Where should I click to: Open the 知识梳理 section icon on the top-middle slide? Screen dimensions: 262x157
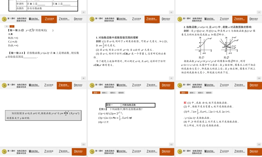pyautogui.click(x=136, y=19)
